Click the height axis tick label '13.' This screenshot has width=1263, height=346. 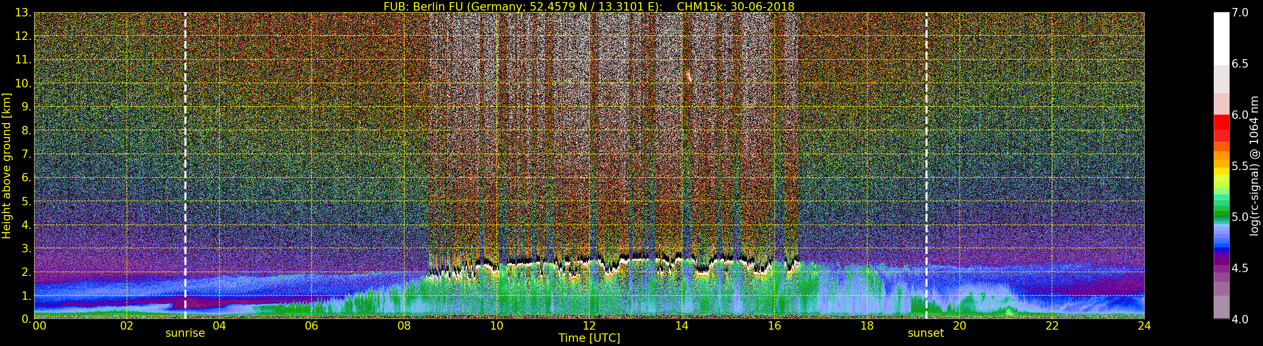pos(23,13)
